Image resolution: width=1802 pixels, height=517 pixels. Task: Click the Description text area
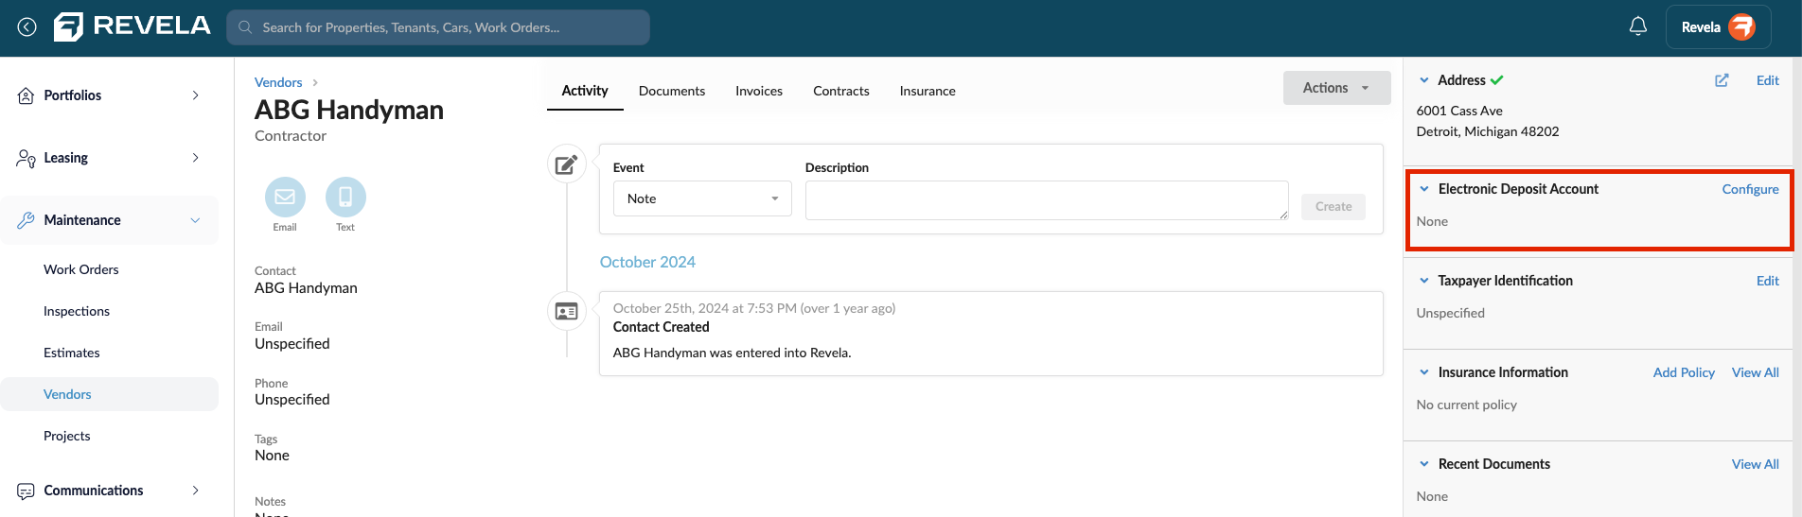1047,200
